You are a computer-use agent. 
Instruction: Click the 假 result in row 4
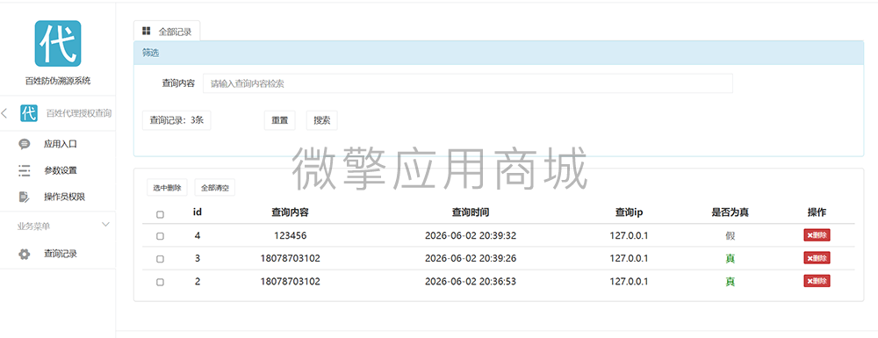[x=730, y=236]
